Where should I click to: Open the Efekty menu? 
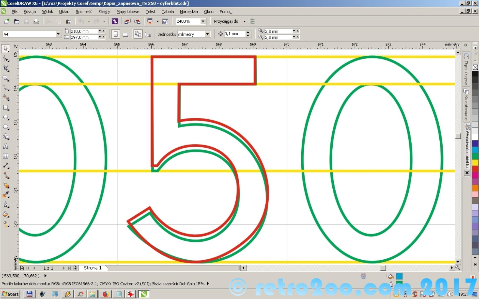point(104,12)
